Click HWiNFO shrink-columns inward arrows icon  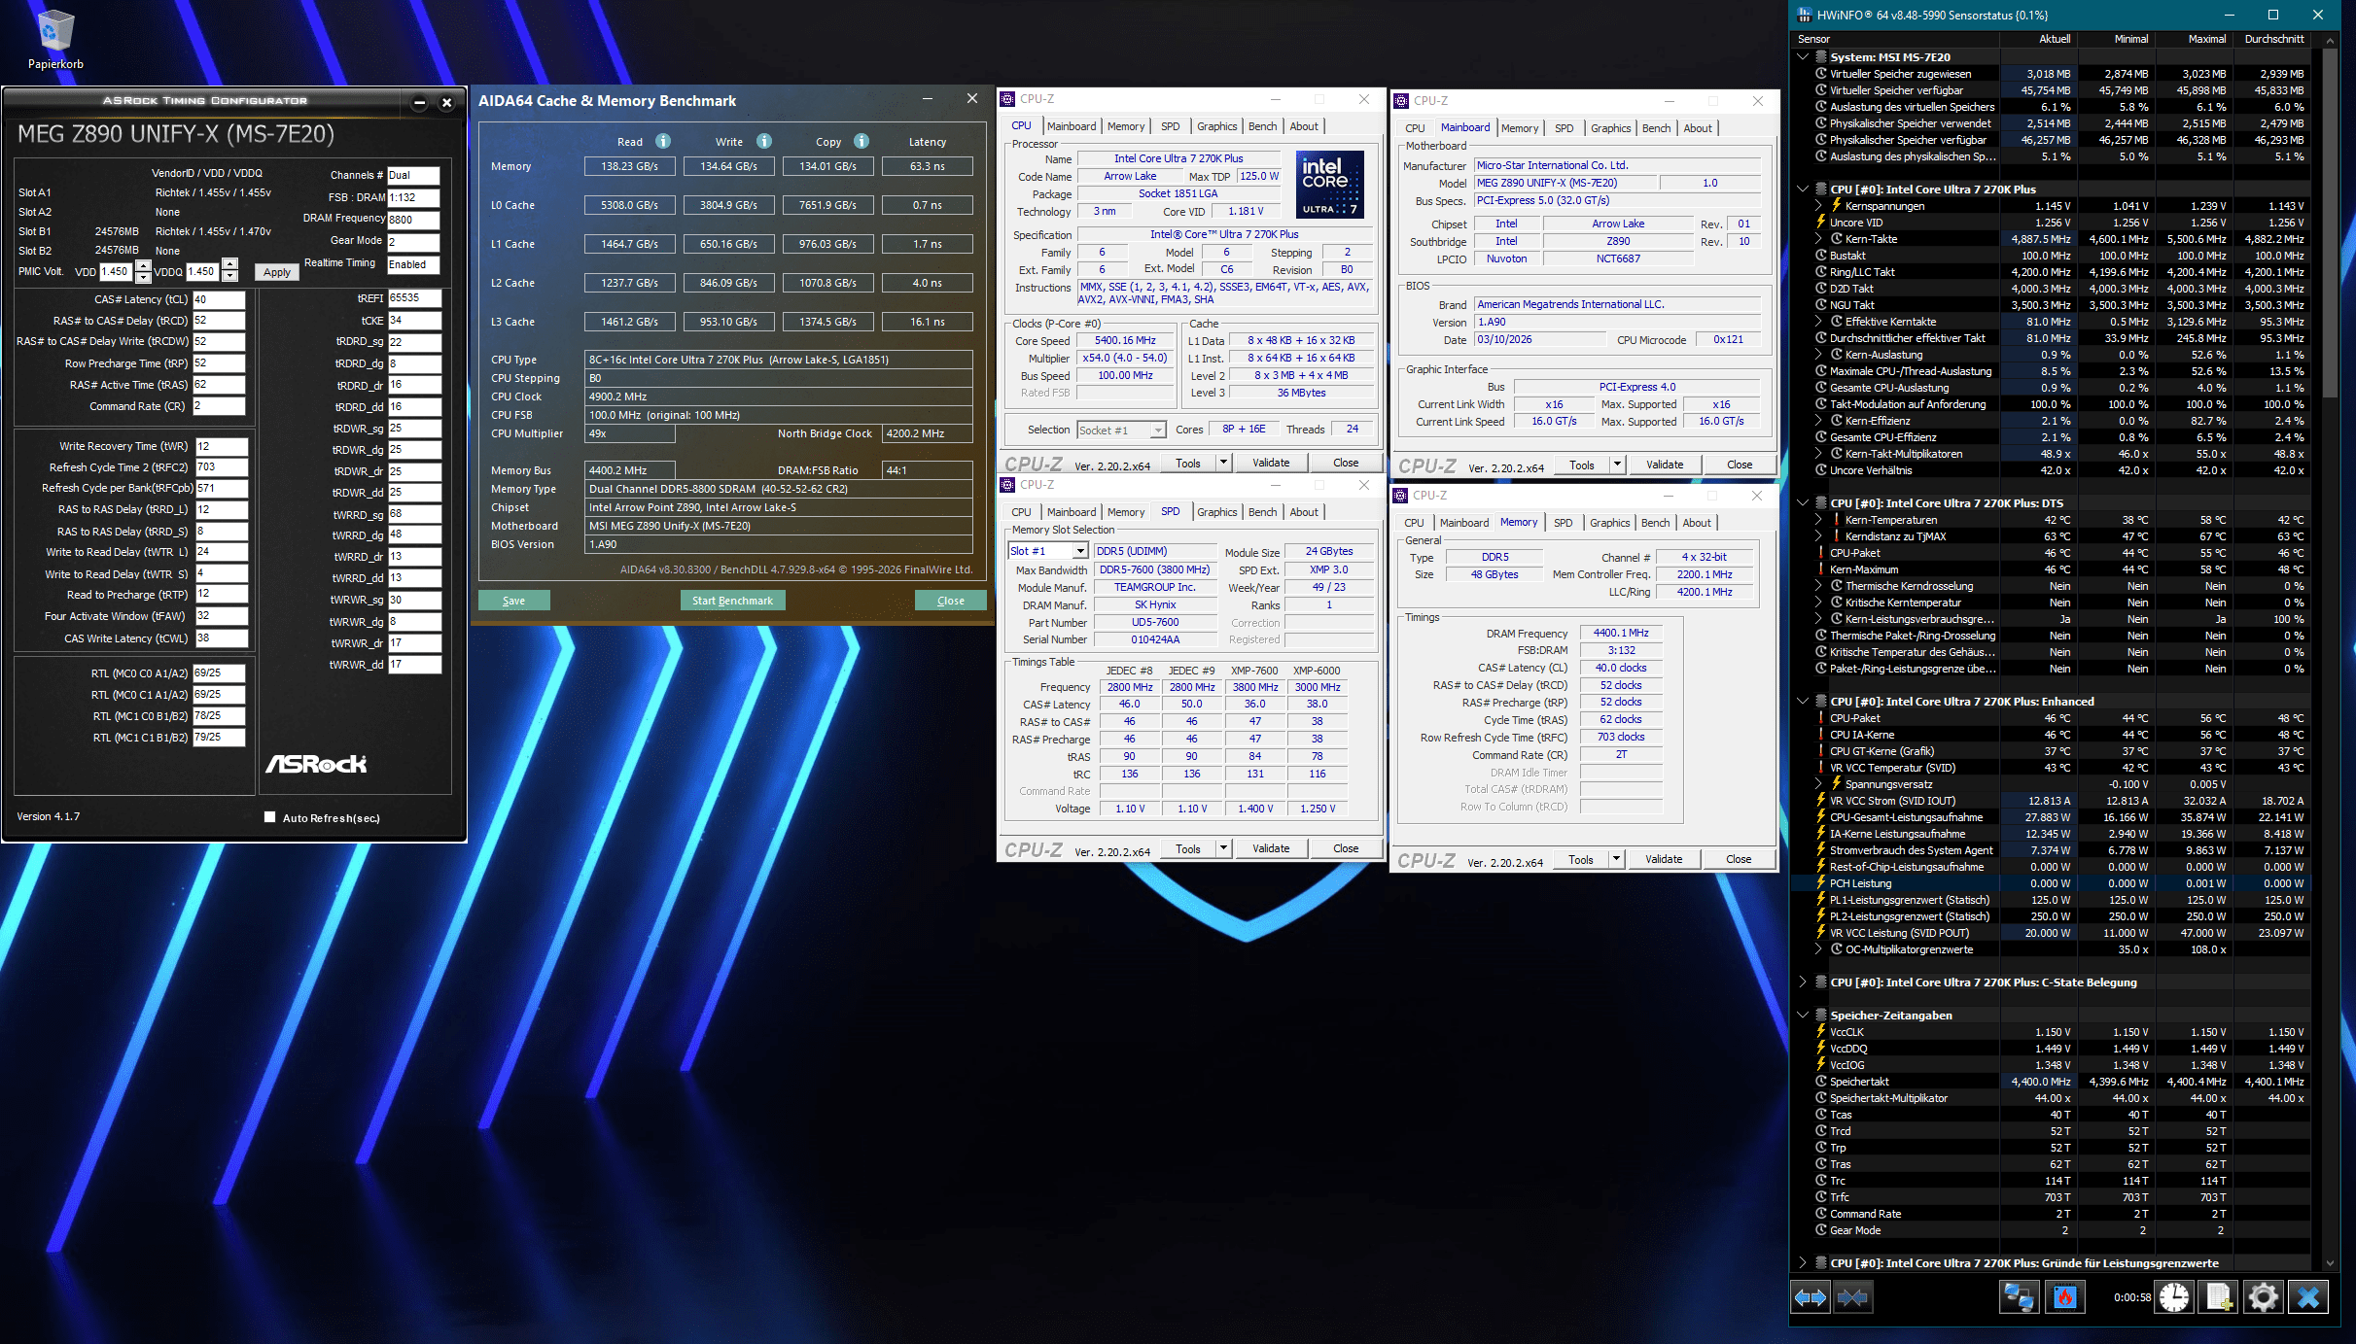pos(1852,1297)
